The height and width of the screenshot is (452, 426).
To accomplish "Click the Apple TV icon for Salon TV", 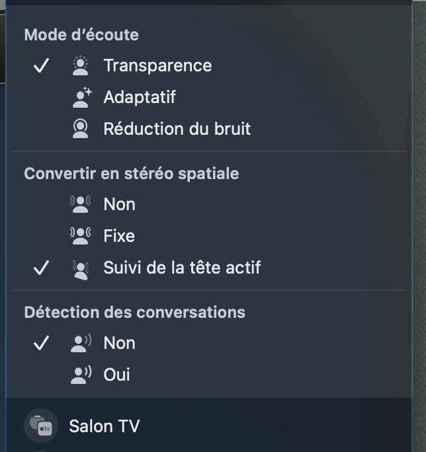I will [41, 426].
